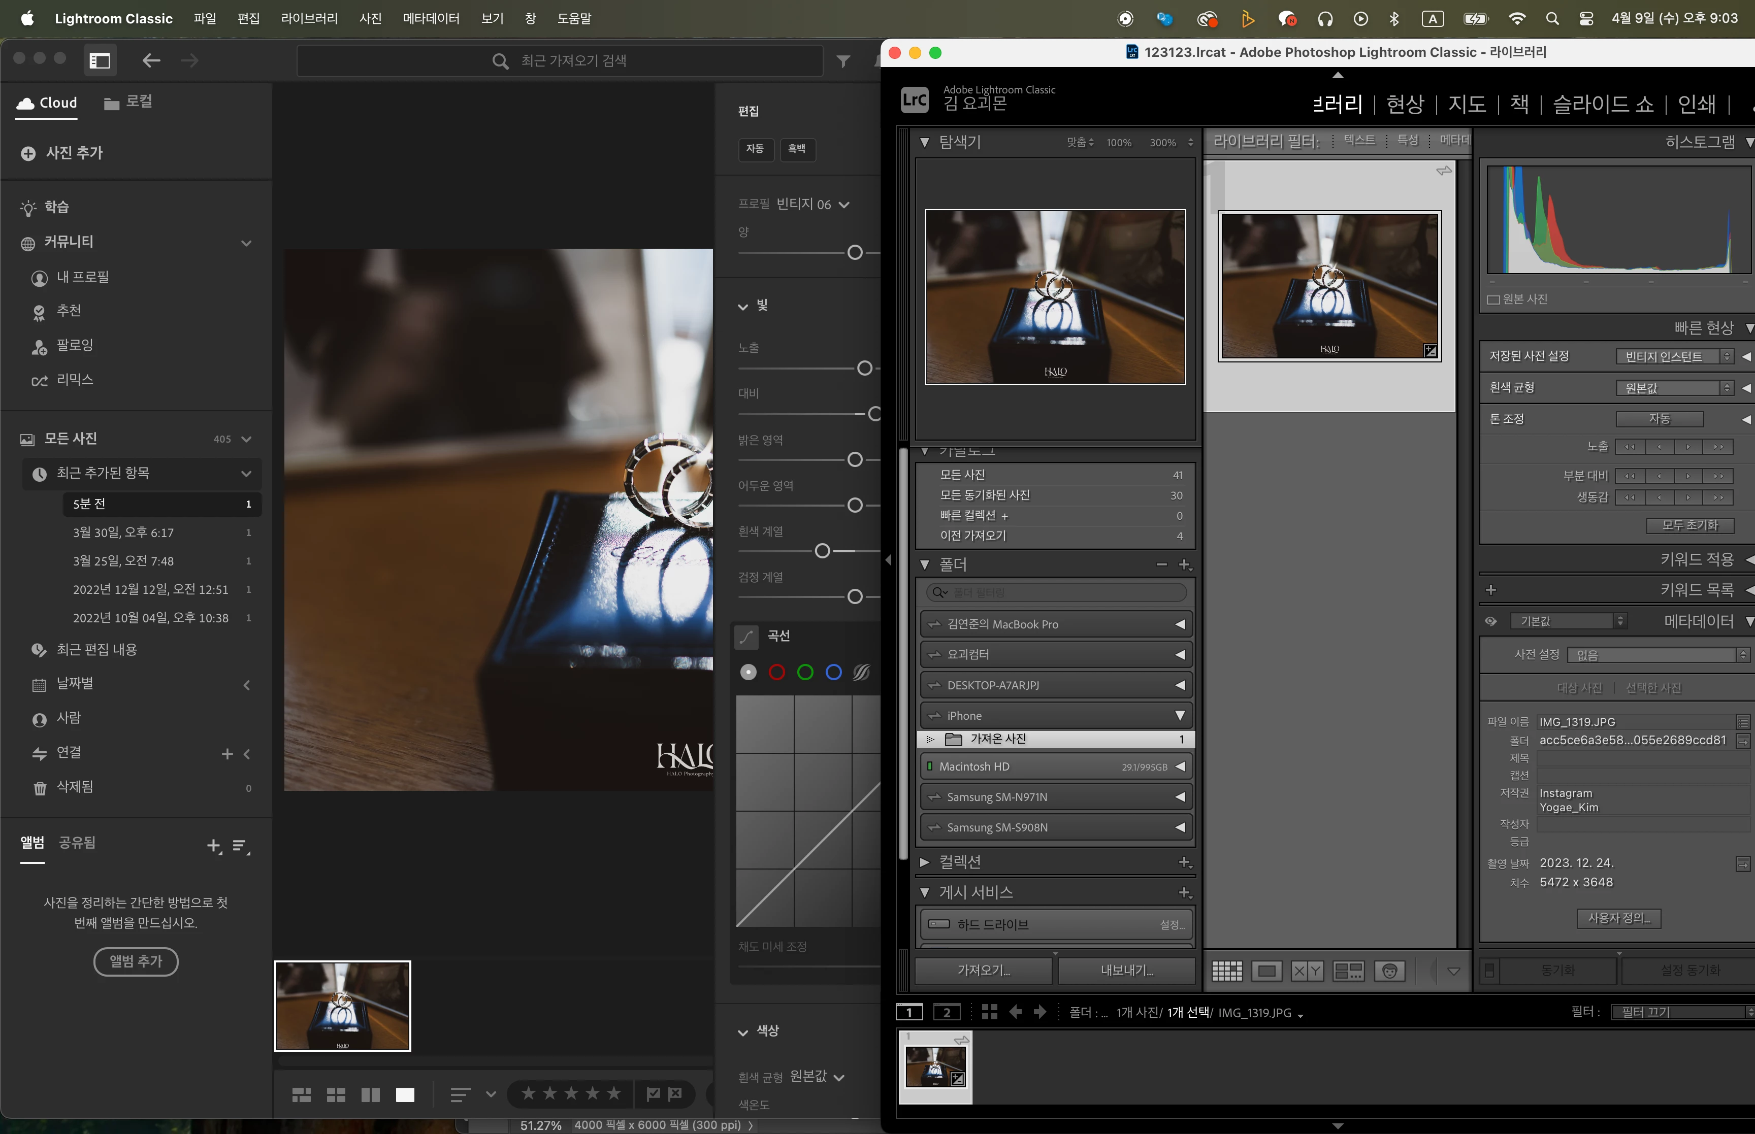Click the filter funnel icon beside search
This screenshot has width=1755, height=1134.
tap(843, 61)
